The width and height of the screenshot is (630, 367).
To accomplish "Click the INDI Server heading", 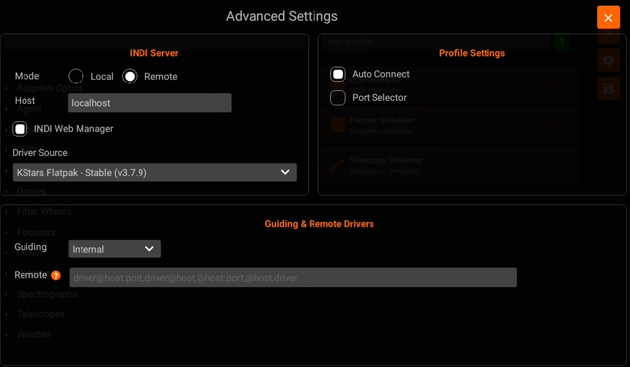I will click(x=154, y=53).
